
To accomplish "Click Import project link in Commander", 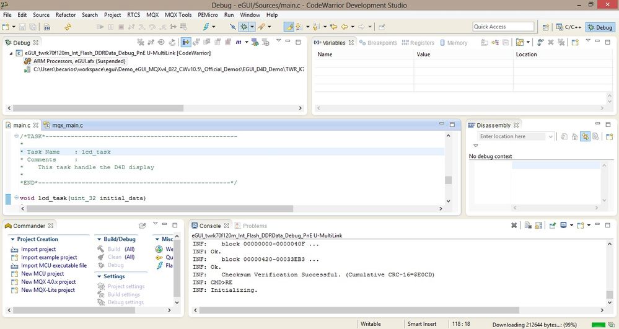I will pos(38,249).
